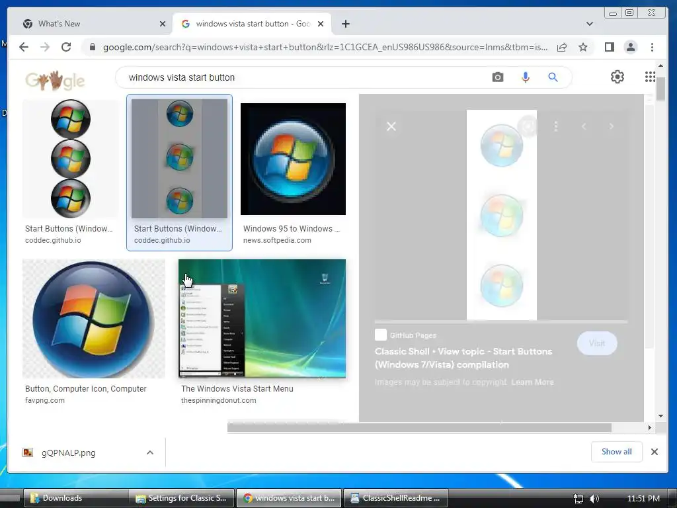Click the volume icon in system tray
677x508 pixels.
pos(594,499)
